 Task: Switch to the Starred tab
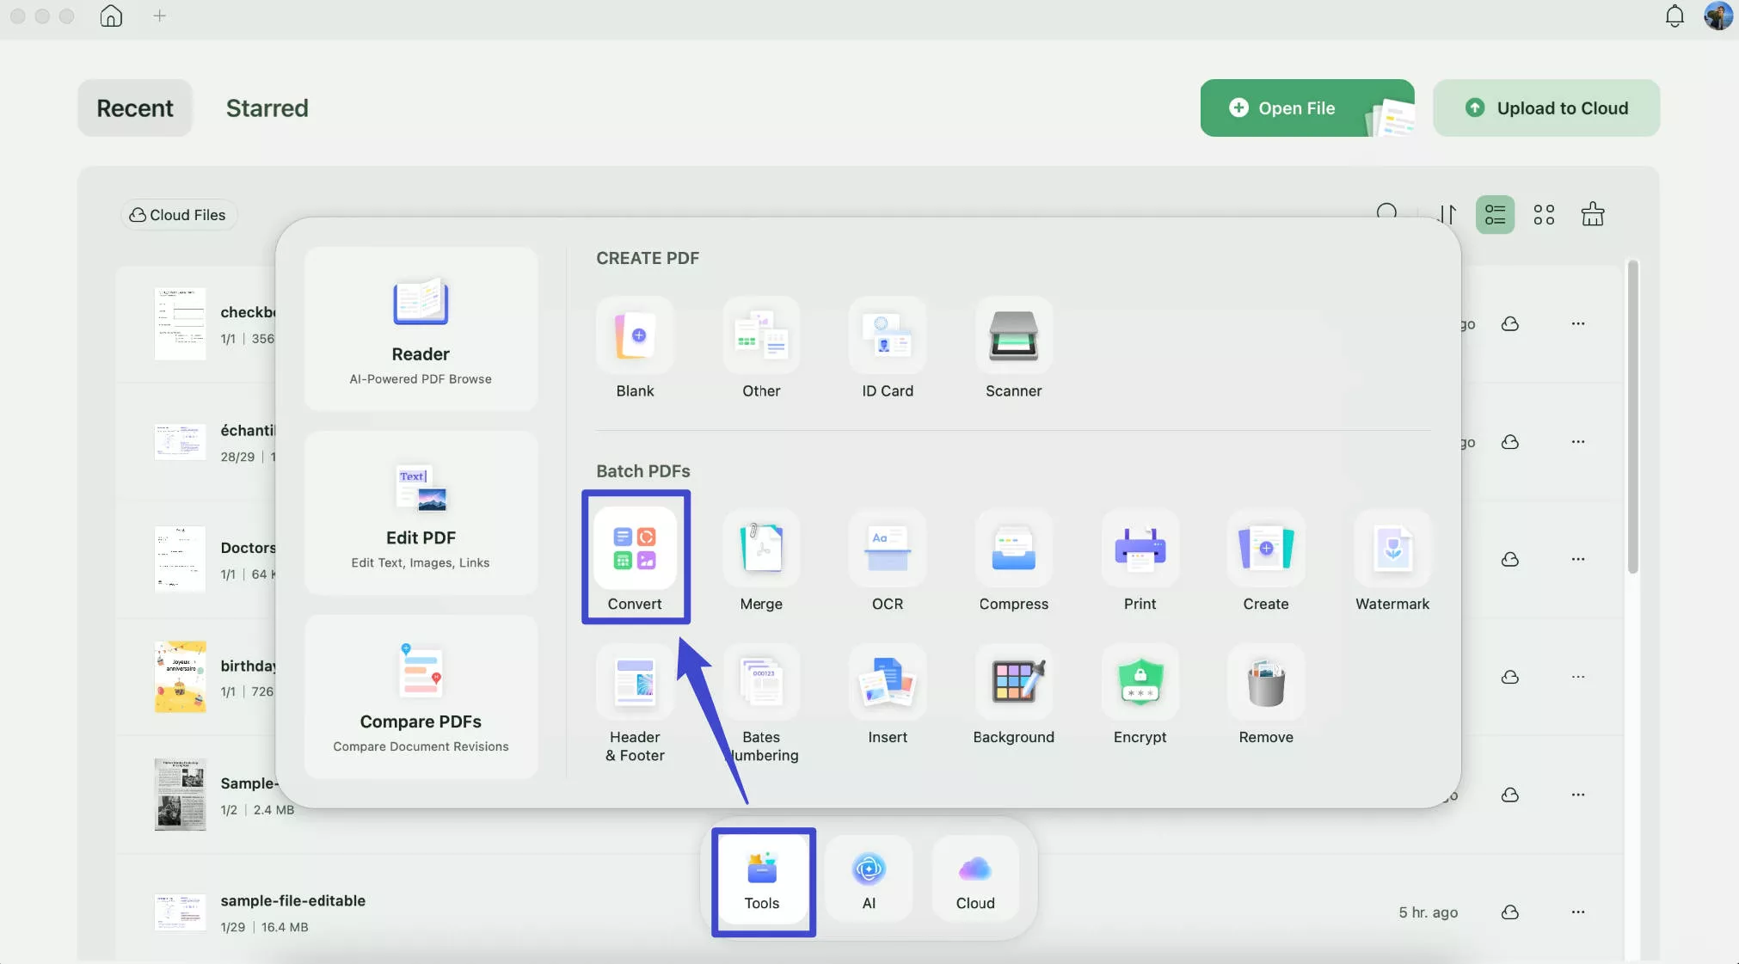[267, 107]
